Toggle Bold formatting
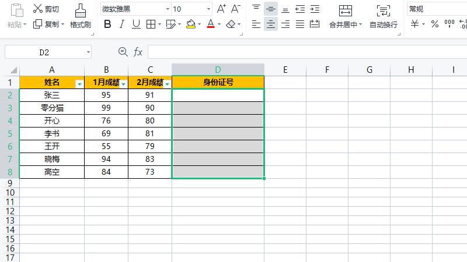This screenshot has height=262, width=467. coord(107,24)
